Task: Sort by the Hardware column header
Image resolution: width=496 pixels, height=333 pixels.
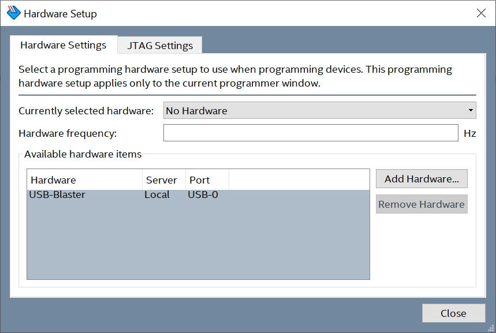Action: (x=84, y=180)
